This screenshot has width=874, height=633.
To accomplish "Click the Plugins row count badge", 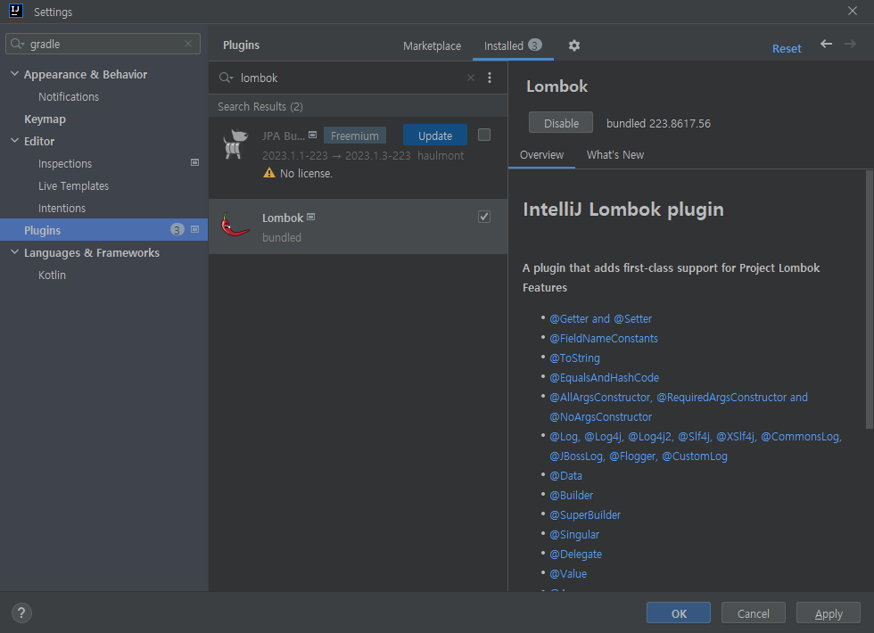I will point(177,230).
